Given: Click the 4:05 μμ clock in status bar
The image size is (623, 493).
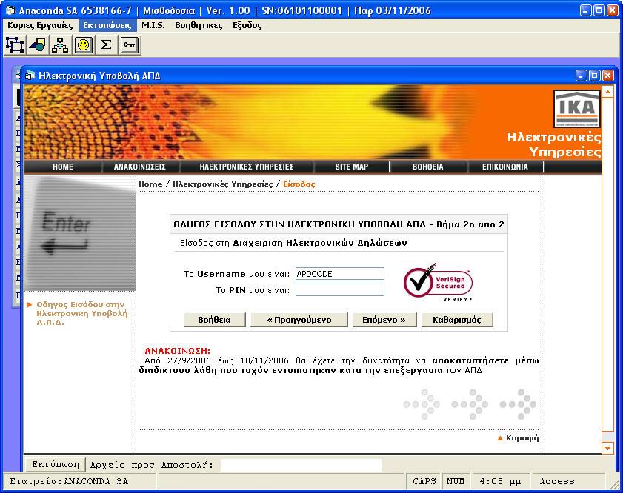Looking at the screenshot, I should click(500, 481).
